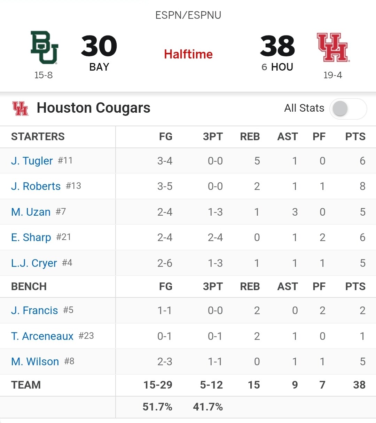376x423 pixels.
Task: View E. Sharp player page
Action: pyautogui.click(x=31, y=237)
